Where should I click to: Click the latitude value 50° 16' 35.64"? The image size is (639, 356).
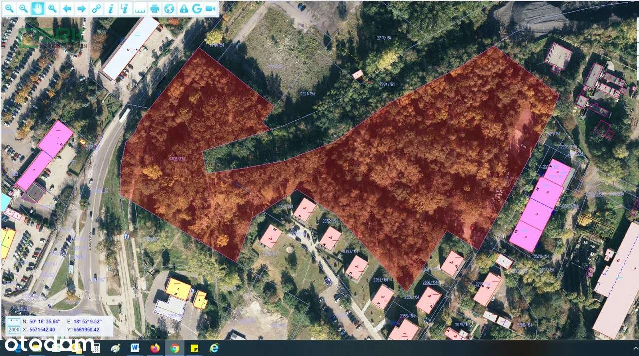coord(44,321)
